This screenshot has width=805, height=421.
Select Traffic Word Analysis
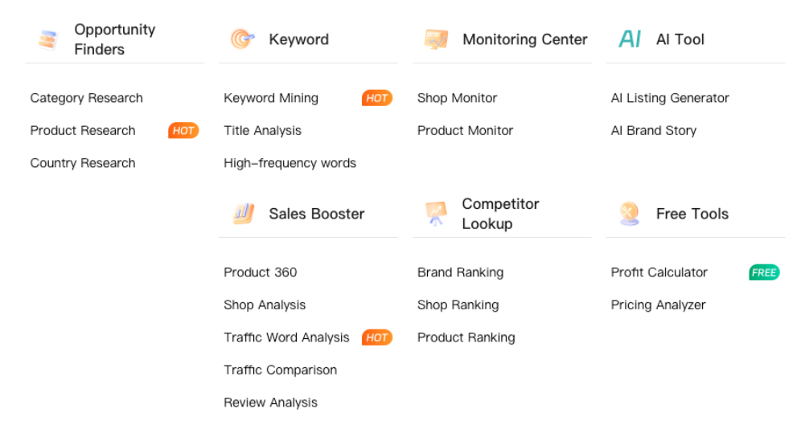coord(286,337)
